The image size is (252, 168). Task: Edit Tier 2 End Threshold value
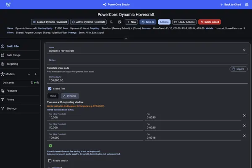95,126
